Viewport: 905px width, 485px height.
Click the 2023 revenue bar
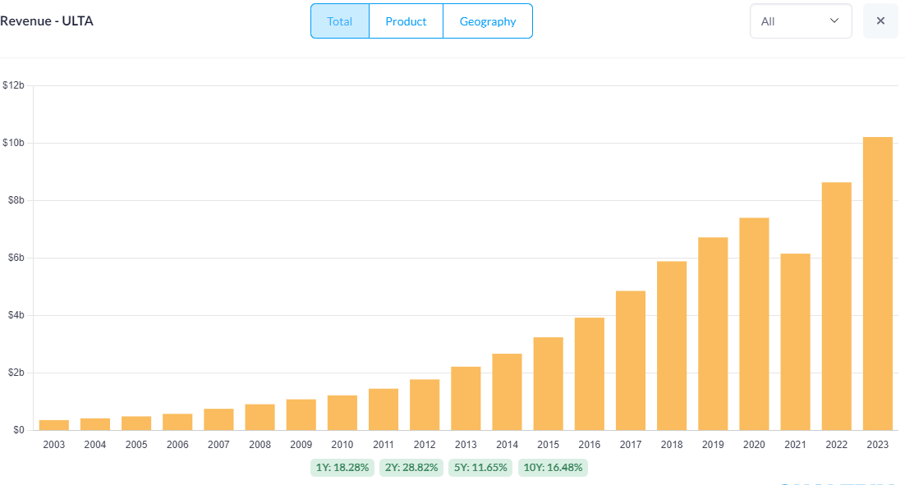point(877,284)
